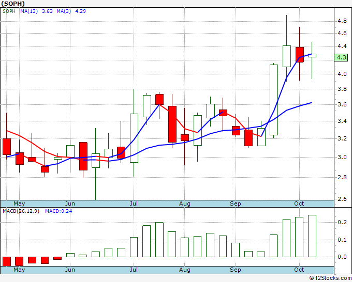Viewport: 352px width, 282px height.
Task: Click the green SOPH legend label
Action: (9, 11)
